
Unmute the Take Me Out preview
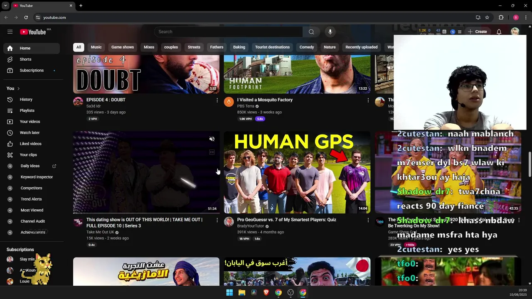tap(212, 139)
